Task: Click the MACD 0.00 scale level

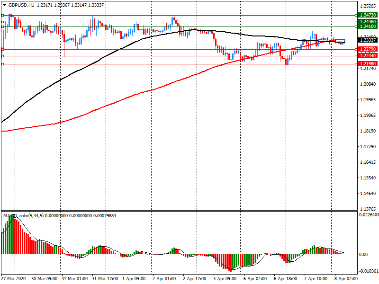Action: coord(363,254)
